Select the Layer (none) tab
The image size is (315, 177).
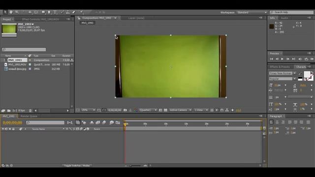pyautogui.click(x=136, y=18)
